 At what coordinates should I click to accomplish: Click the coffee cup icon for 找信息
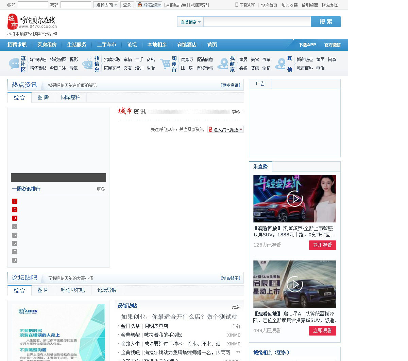click(x=87, y=64)
